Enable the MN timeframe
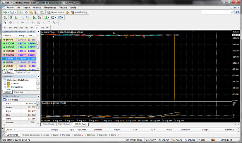This screenshot has width=242, height=143. (48, 28)
